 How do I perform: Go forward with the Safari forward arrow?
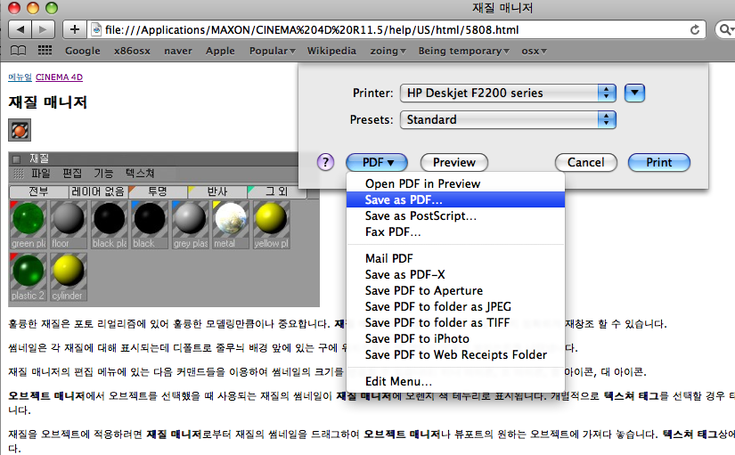pos(43,29)
